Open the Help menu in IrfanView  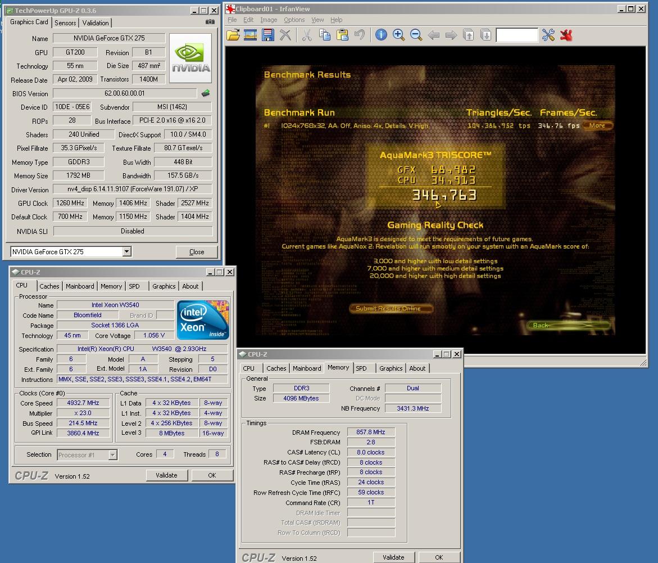pyautogui.click(x=336, y=20)
